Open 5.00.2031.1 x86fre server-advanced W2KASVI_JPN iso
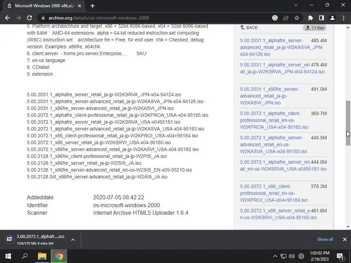 [269, 96]
